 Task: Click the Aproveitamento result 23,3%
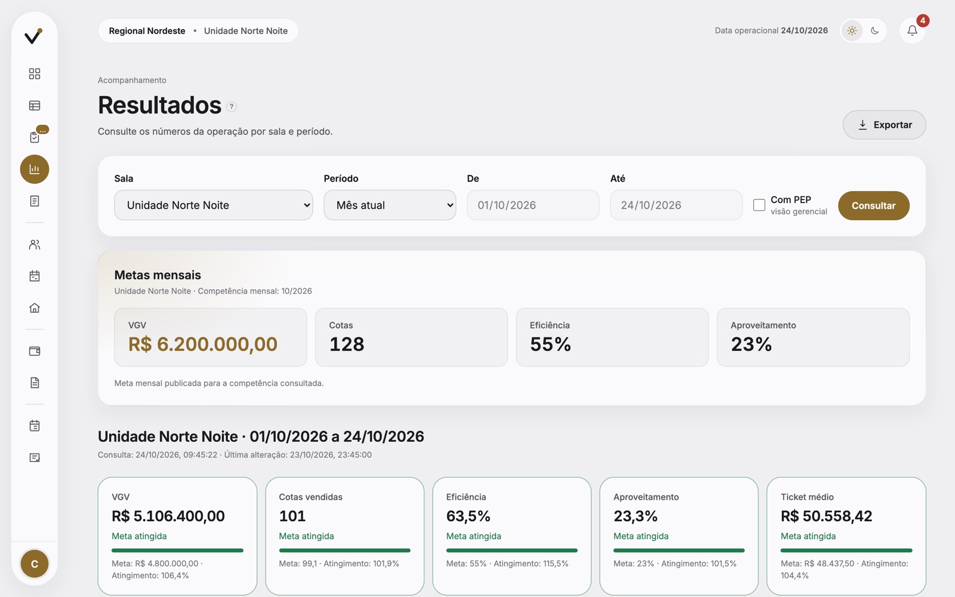pyautogui.click(x=636, y=516)
